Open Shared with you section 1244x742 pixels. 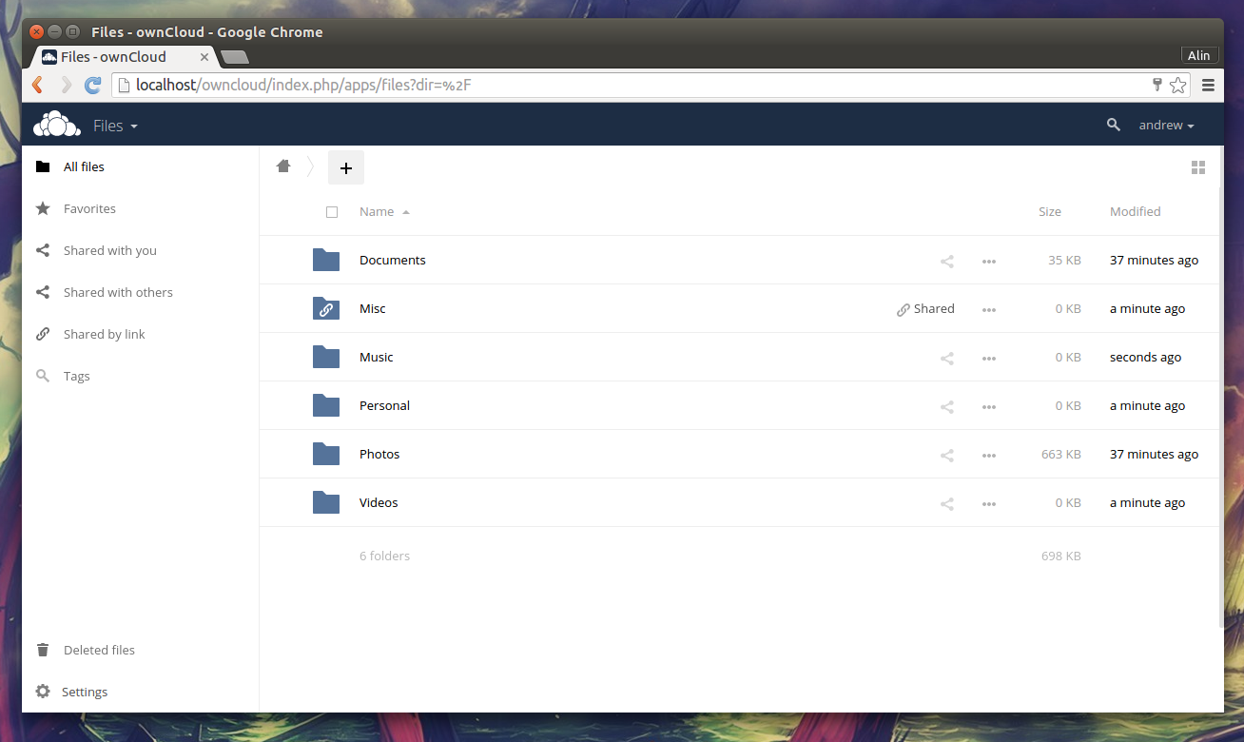(x=109, y=250)
